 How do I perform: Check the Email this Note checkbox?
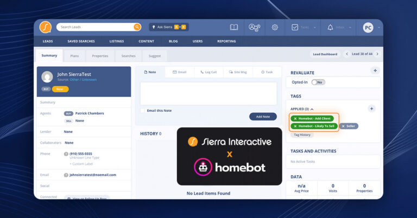point(143,111)
